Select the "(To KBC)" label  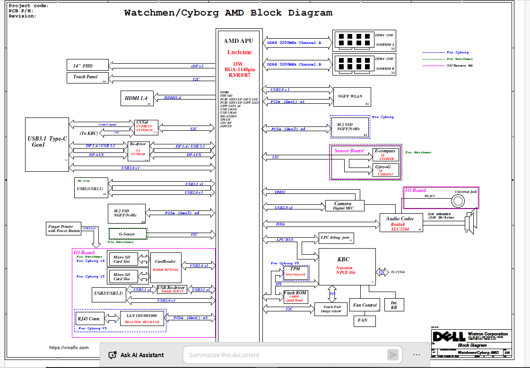[x=89, y=133]
